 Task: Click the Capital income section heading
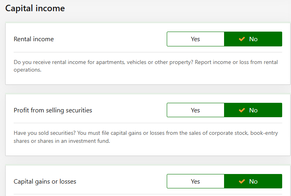[x=35, y=8]
